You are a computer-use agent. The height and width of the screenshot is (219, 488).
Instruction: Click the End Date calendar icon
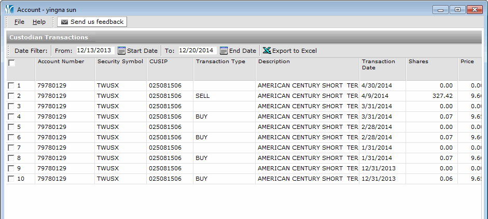click(224, 51)
